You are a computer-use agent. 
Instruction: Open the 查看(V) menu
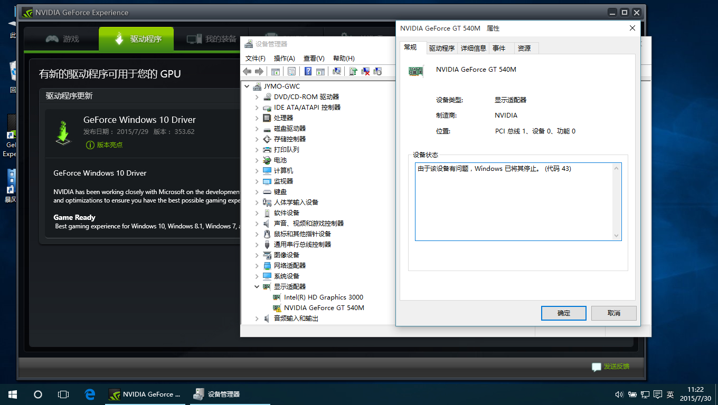[x=314, y=59]
